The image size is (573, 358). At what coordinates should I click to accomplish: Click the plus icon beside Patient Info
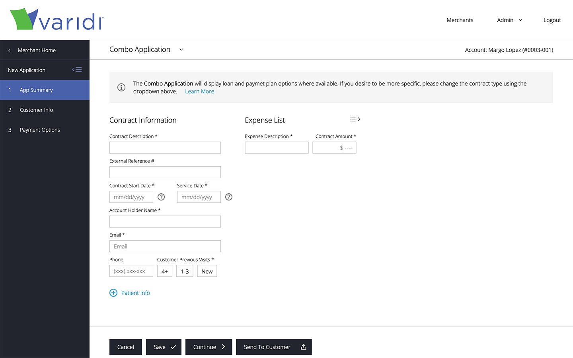click(x=113, y=293)
